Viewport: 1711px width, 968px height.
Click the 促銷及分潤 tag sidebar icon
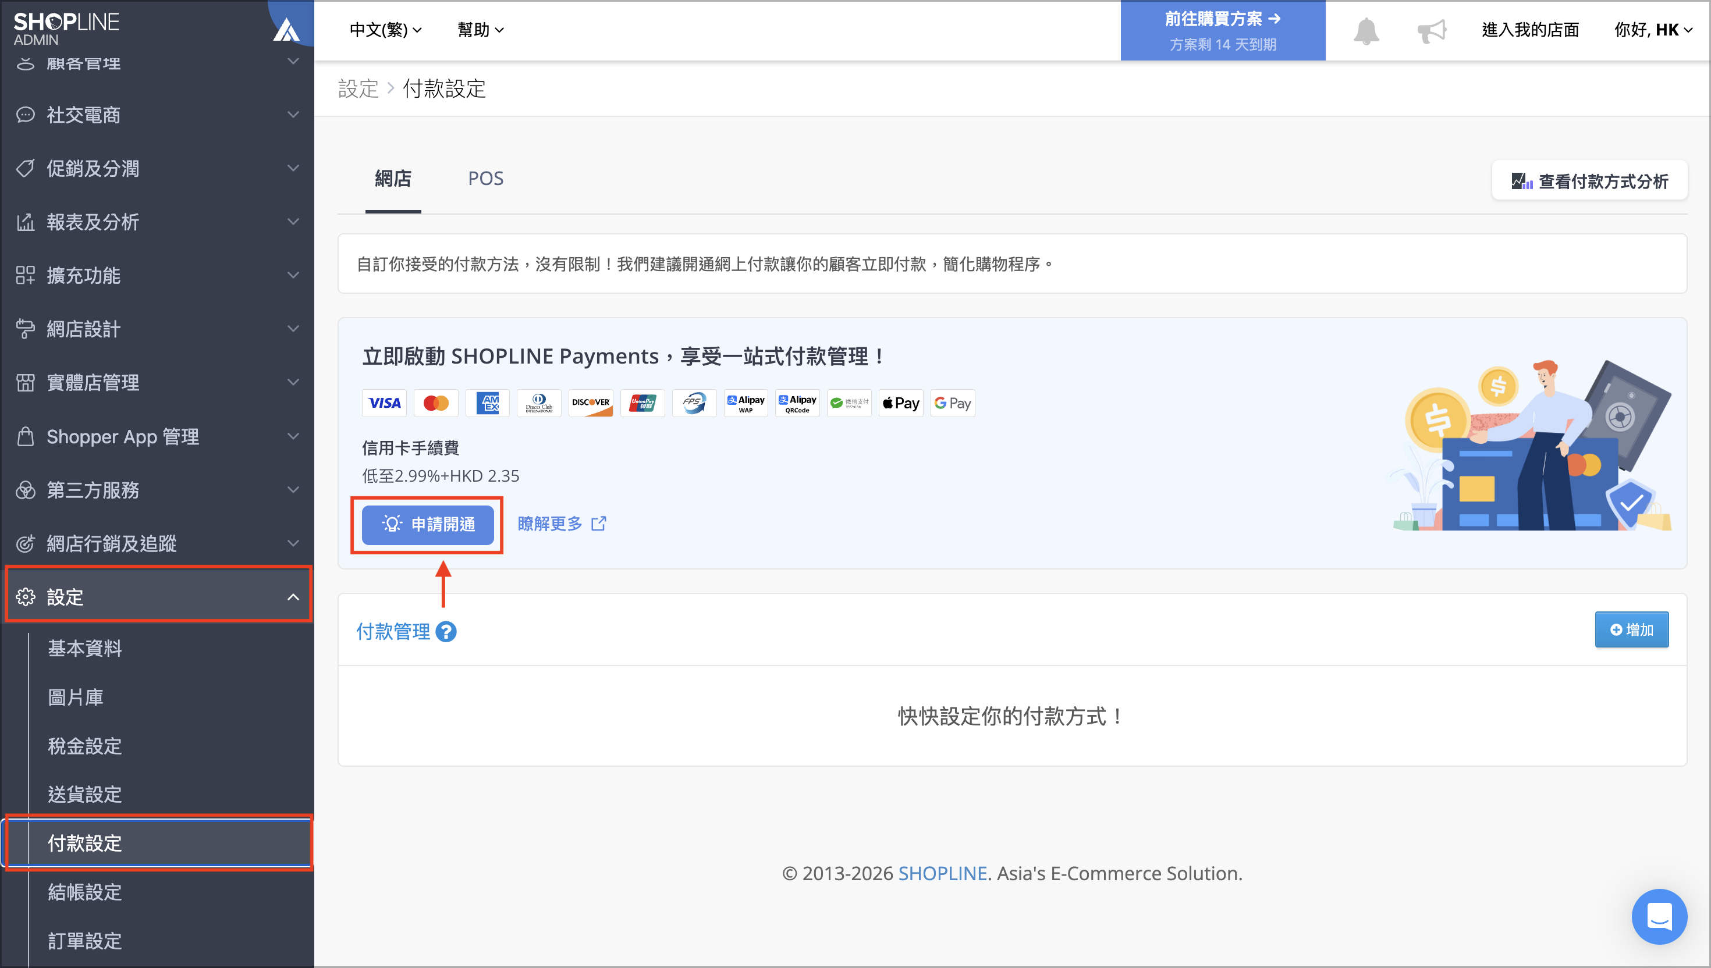(25, 168)
